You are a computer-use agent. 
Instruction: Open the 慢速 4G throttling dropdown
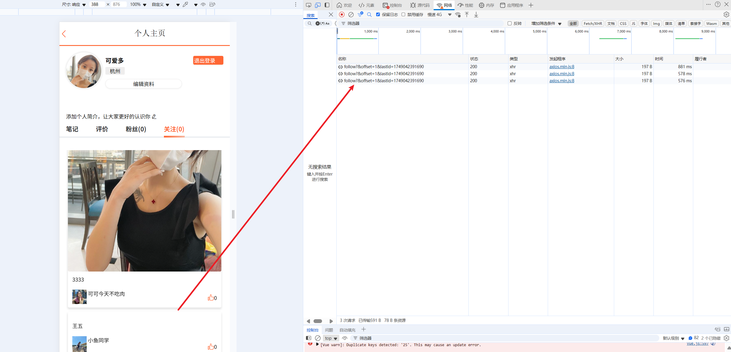pyautogui.click(x=439, y=15)
